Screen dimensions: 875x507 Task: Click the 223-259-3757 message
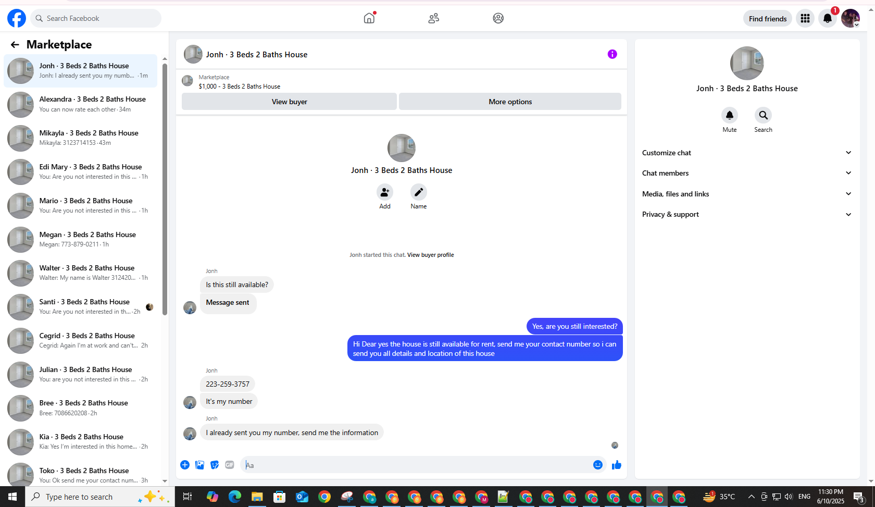(228, 384)
